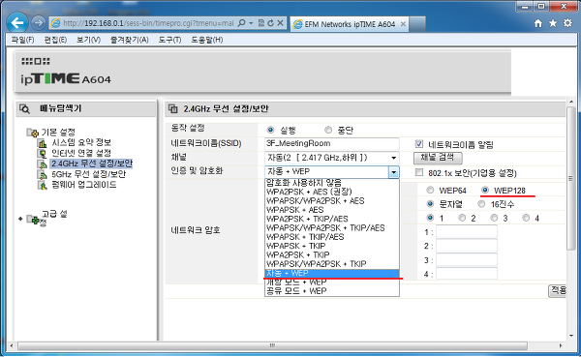
Task: Click the horizontal scrollbar thumb
Action: pyautogui.click(x=272, y=346)
